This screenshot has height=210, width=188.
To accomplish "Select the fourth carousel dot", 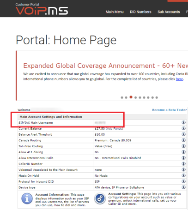I will (x=135, y=97).
